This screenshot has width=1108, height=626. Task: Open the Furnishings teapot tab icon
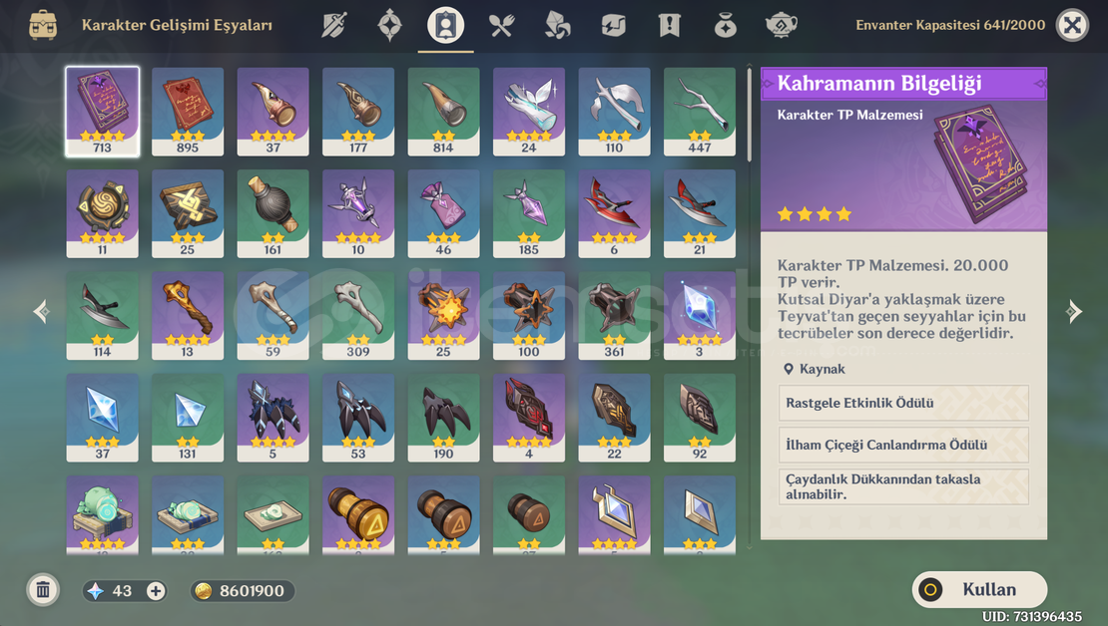pos(781,25)
